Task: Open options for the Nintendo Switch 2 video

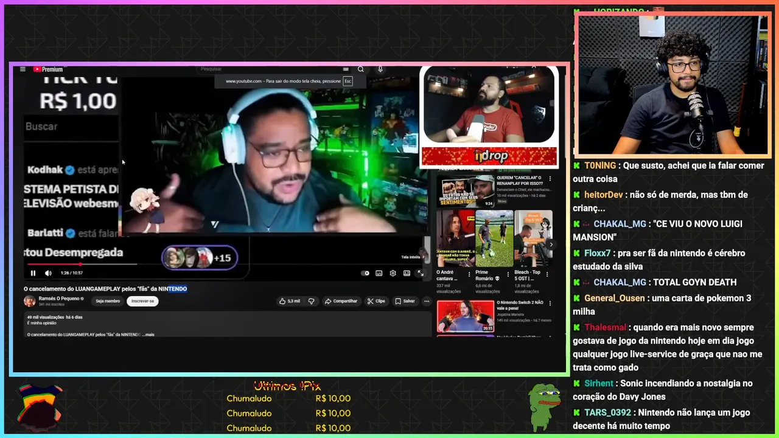Action: [550, 303]
